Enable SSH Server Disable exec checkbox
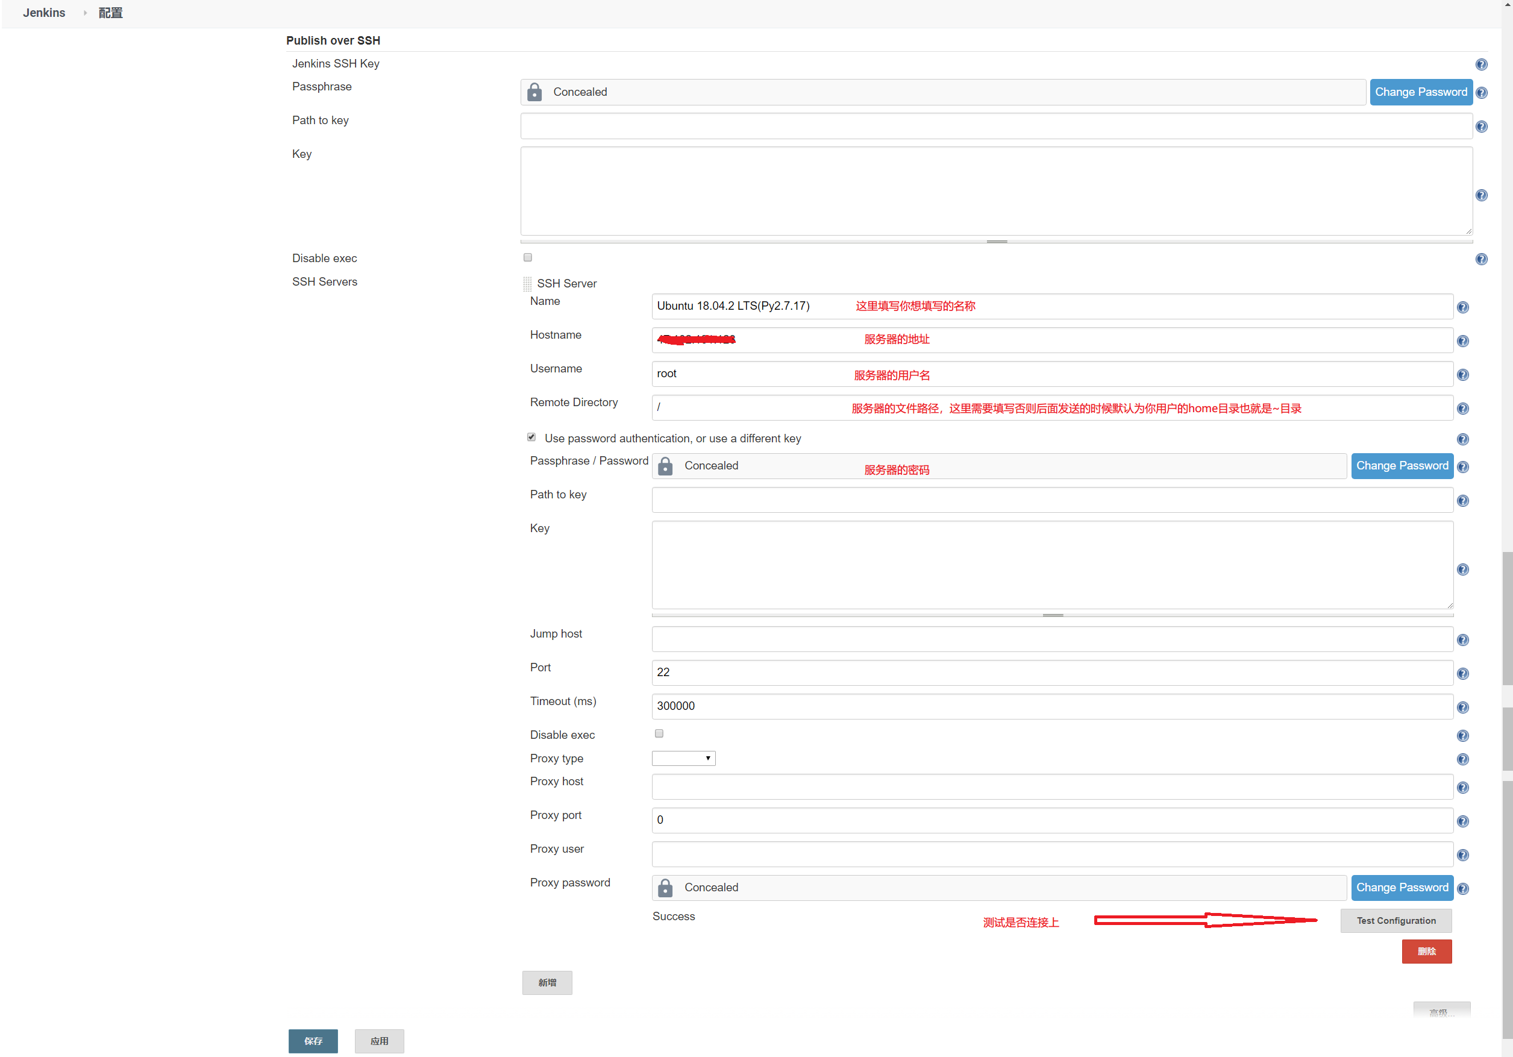 coord(659,733)
